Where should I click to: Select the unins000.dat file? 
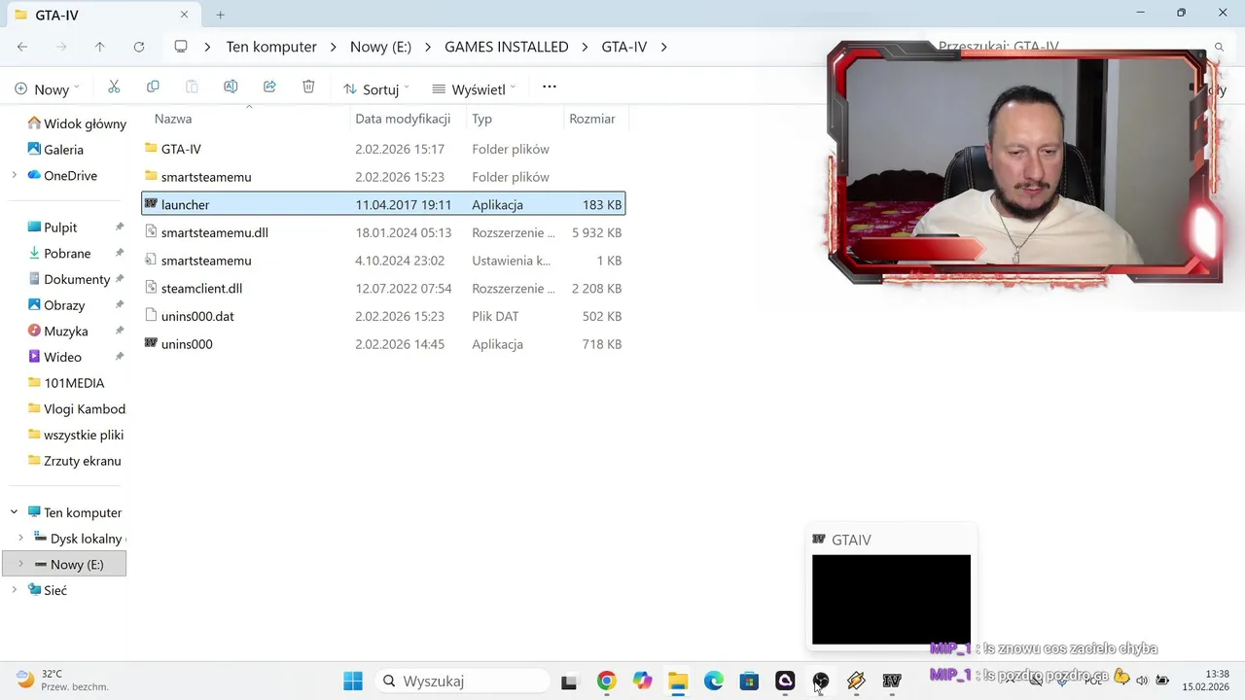coord(383,316)
